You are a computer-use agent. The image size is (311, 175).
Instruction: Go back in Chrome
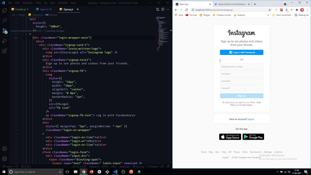coord(176,10)
